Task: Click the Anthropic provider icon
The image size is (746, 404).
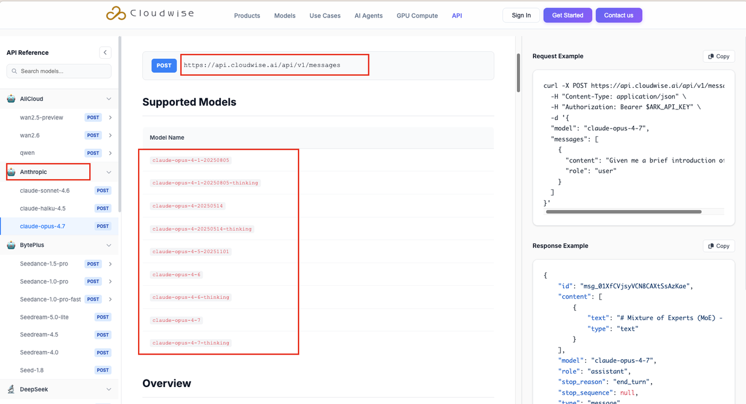Action: 11,172
